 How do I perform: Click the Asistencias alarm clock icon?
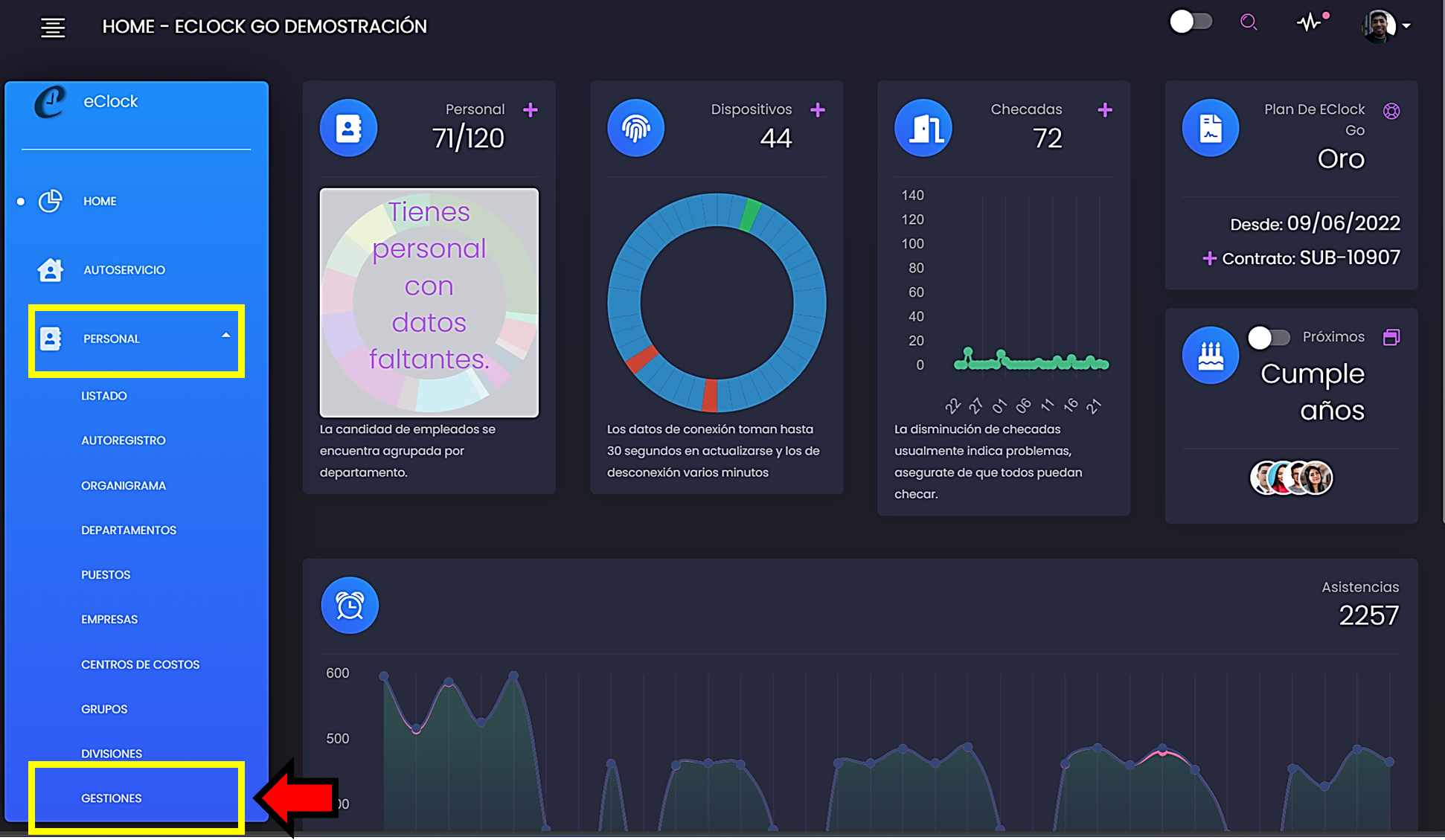click(x=350, y=606)
